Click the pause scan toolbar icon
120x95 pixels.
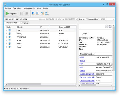coord(21,13)
